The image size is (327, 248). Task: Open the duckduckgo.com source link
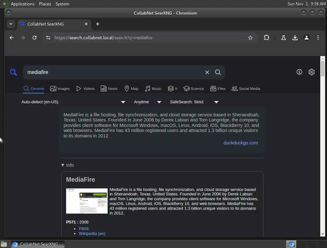240,143
